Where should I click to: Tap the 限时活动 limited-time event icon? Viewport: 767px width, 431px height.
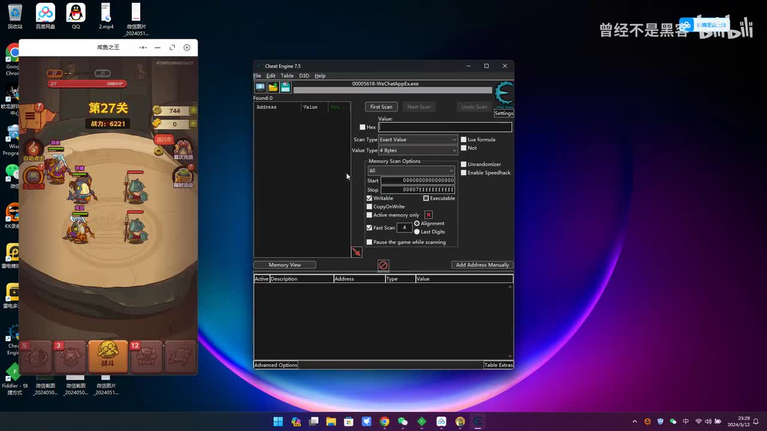tap(183, 177)
